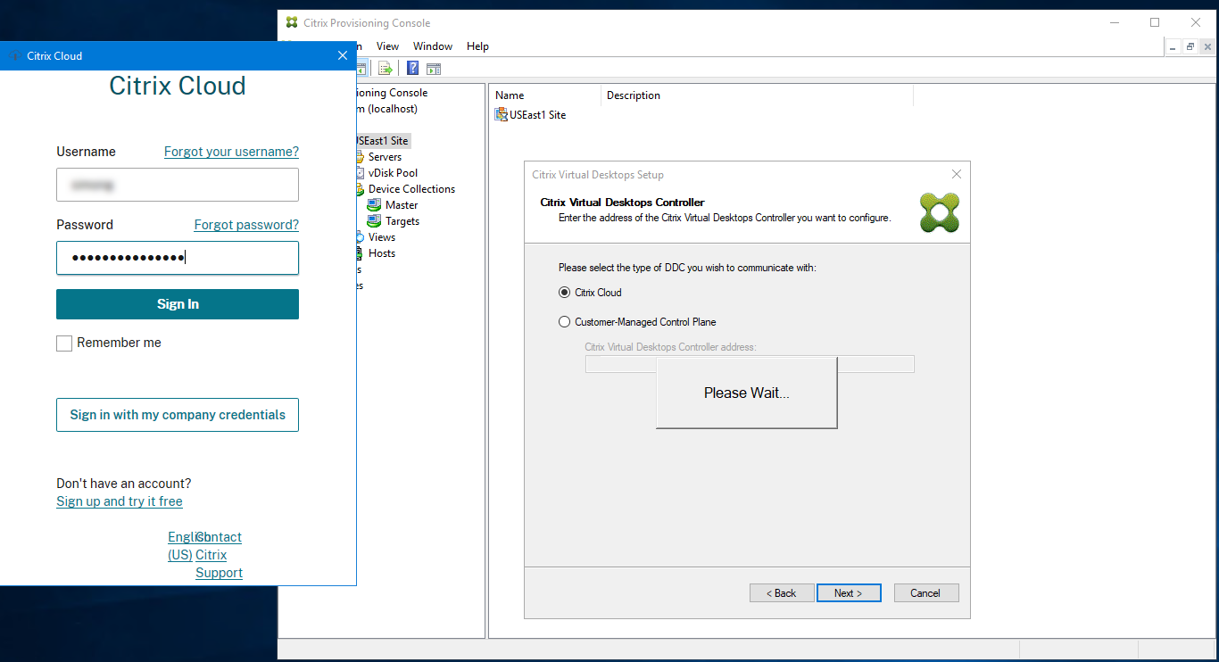
Task: Select the Citrix Cloud radio button
Action: click(x=564, y=292)
